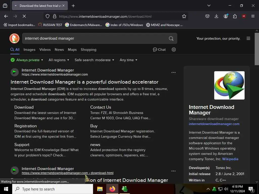Open the notification center icon

point(251,189)
